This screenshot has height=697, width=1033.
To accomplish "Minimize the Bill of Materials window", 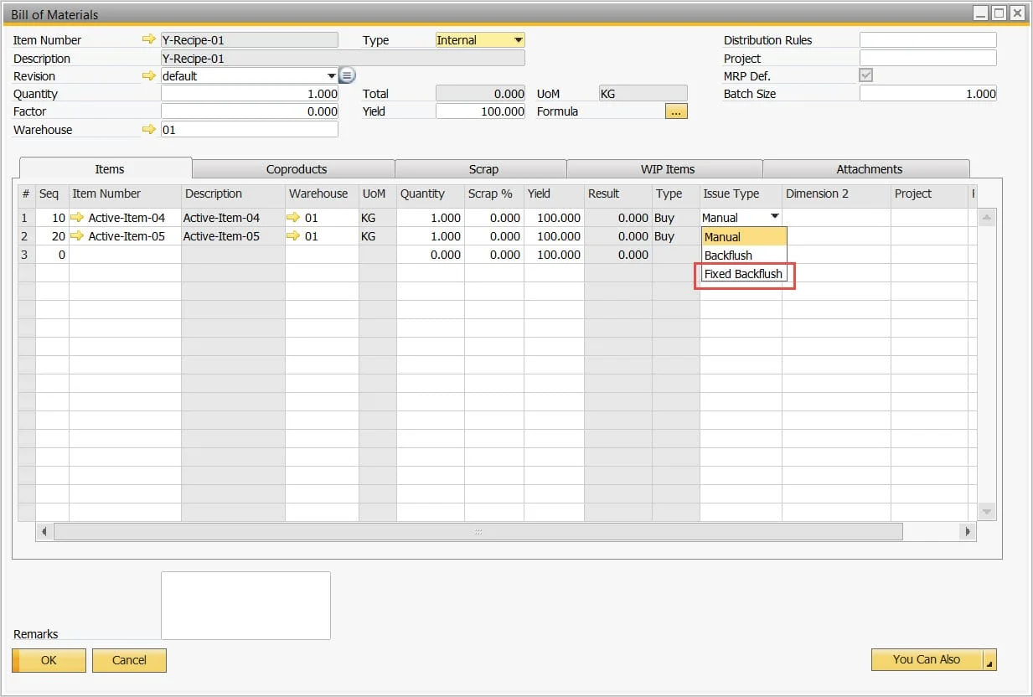I will [980, 13].
